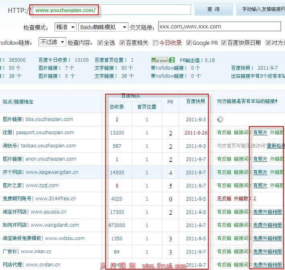Click the PageRank badge icon
285x270 pixels.
(x=163, y=60)
